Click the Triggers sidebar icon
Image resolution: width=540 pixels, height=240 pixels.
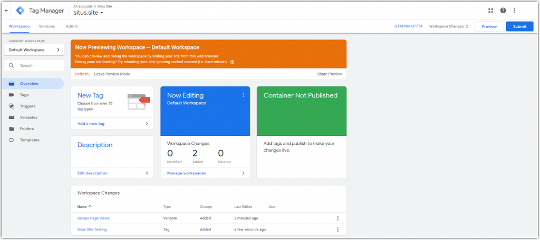click(12, 106)
